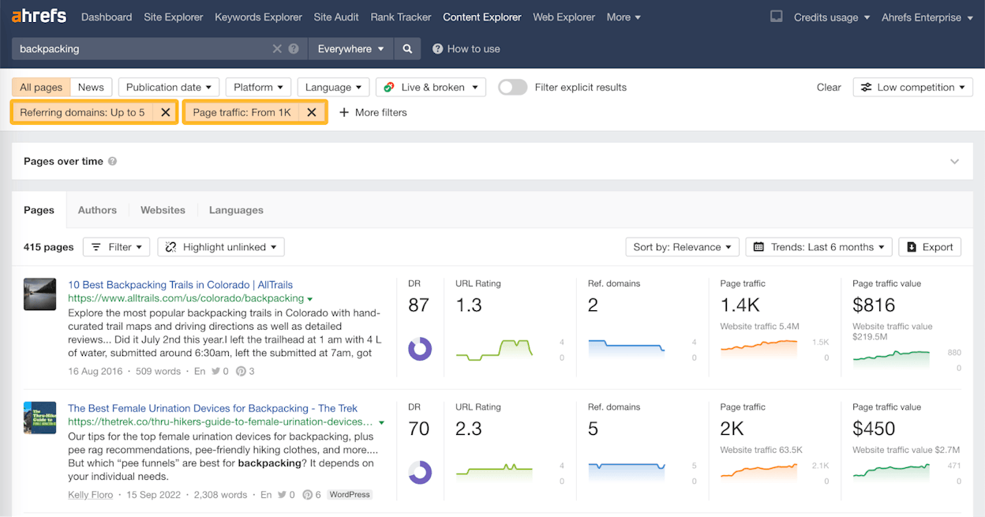Open Platform filter dropdown
The width and height of the screenshot is (985, 517).
[x=258, y=88]
